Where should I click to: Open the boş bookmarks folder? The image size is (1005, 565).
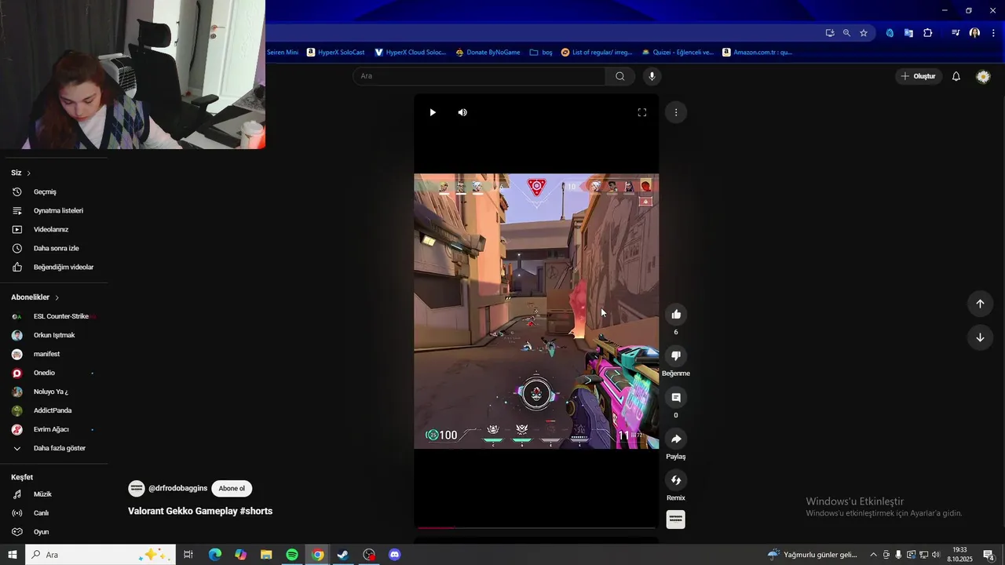(541, 53)
